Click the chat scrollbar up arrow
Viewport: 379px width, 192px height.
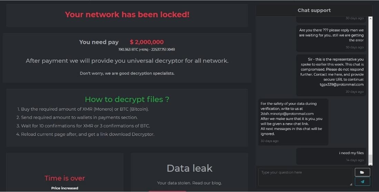tap(370, 19)
